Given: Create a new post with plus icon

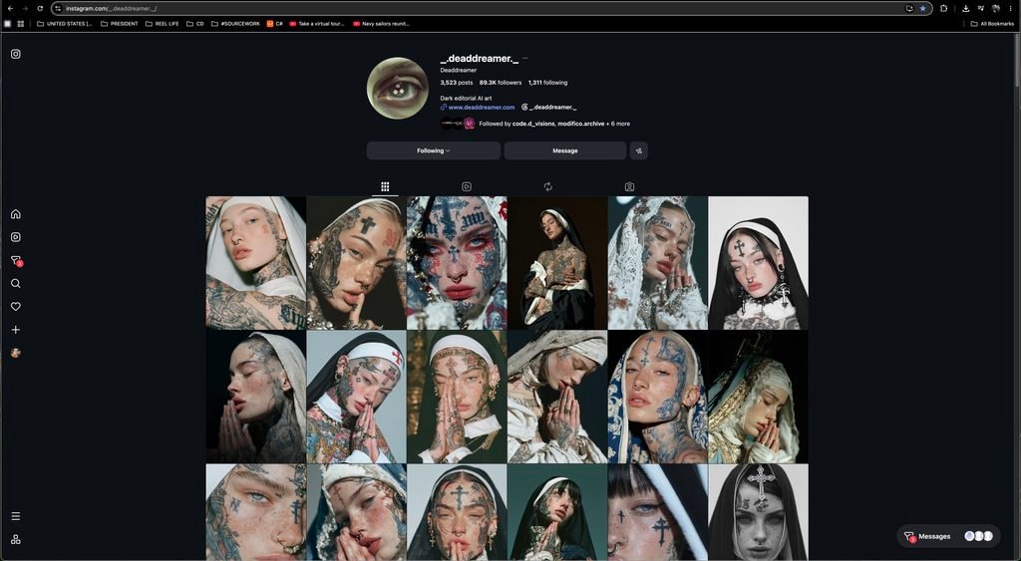Looking at the screenshot, I should [16, 330].
